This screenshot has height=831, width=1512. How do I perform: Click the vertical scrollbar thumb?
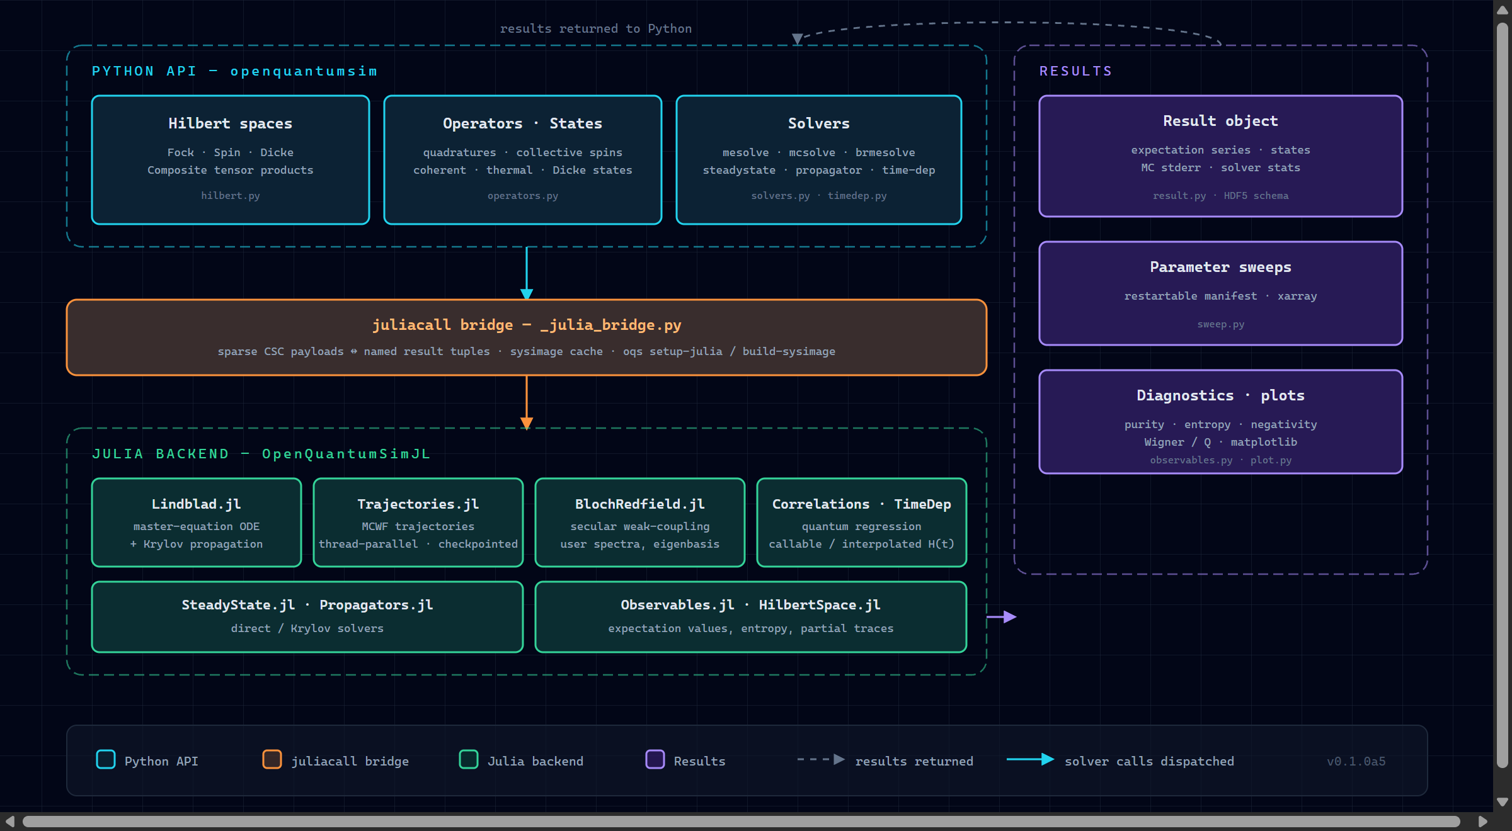coord(1503,395)
